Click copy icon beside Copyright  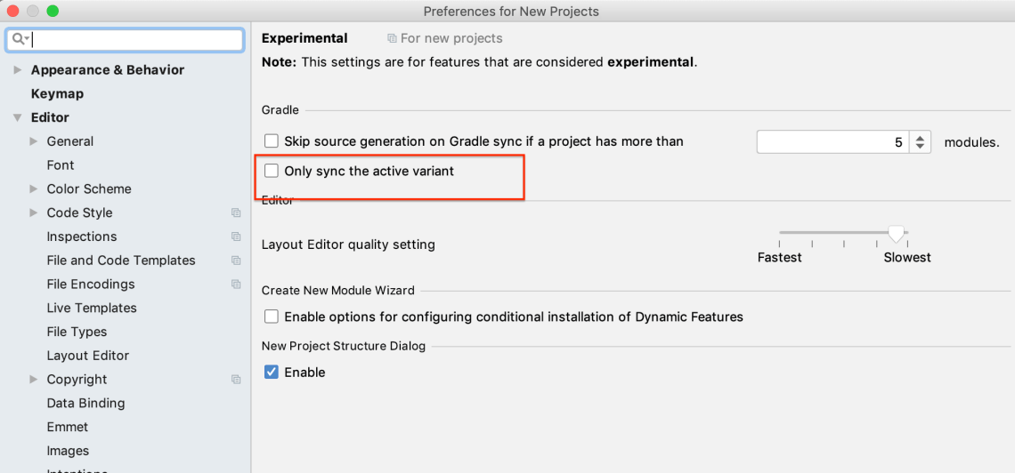(236, 380)
